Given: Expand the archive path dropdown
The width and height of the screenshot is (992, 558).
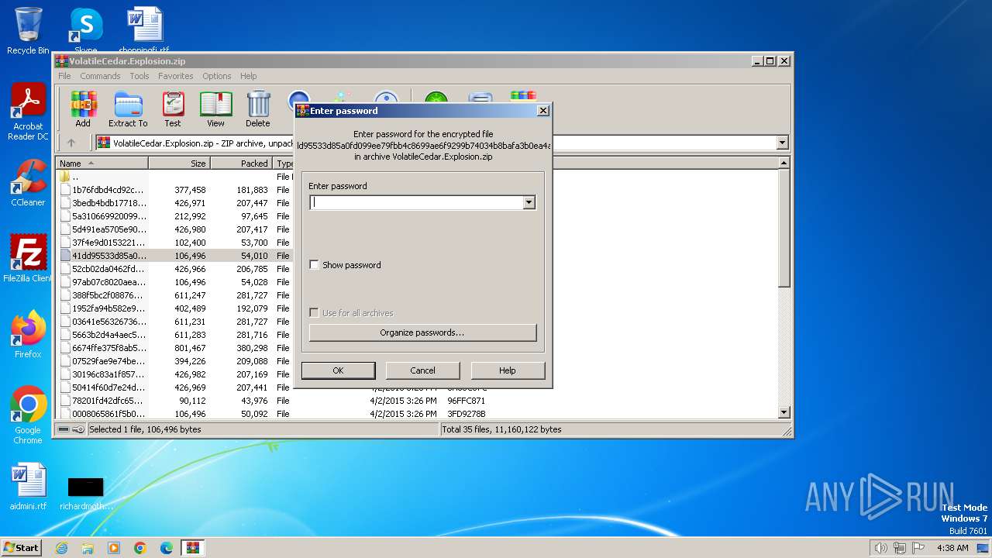Looking at the screenshot, I should [x=782, y=143].
